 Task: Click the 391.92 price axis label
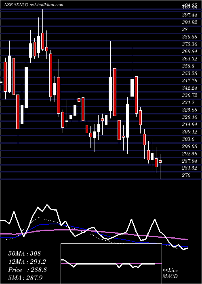point(189,22)
